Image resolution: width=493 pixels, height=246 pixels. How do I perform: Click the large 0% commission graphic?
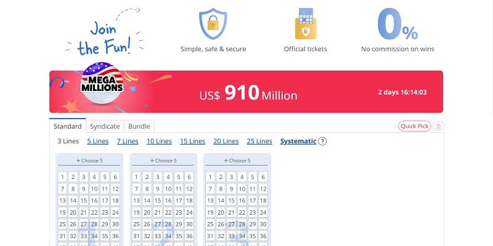pos(397,24)
